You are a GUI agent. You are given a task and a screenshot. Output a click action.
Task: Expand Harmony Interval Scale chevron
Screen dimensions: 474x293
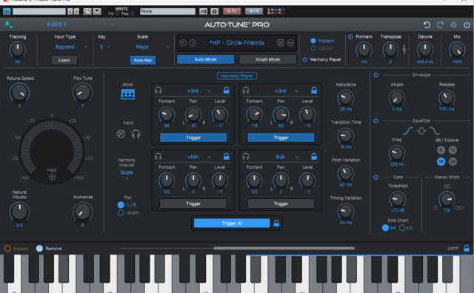point(127,178)
